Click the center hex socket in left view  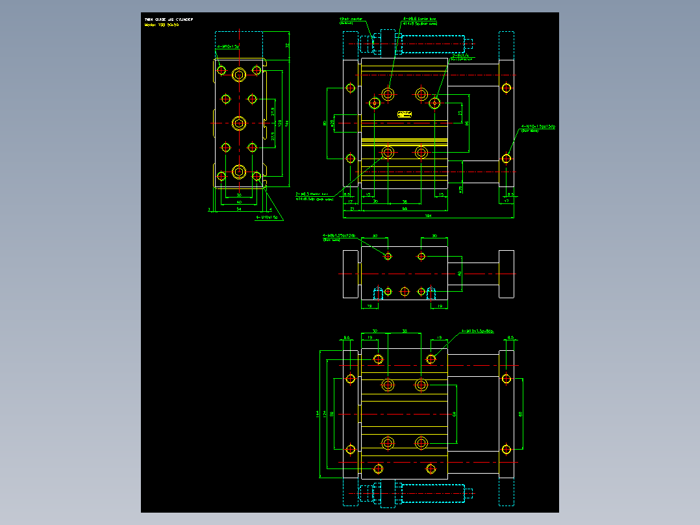239,123
